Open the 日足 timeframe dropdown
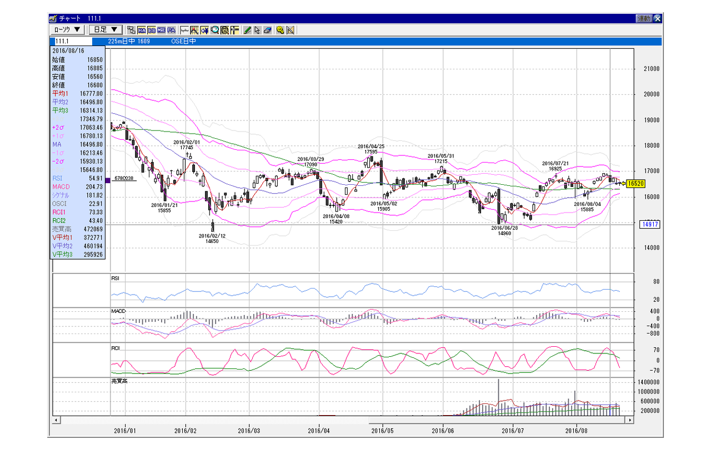711x450 pixels. pyautogui.click(x=106, y=29)
